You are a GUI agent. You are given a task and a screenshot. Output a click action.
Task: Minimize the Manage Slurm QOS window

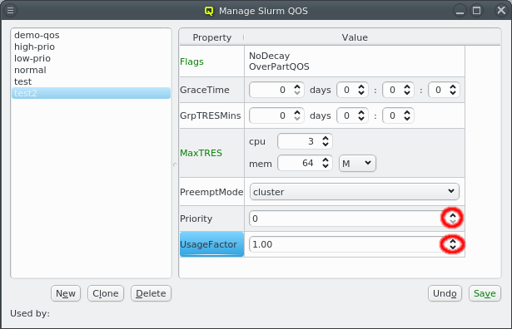tap(460, 11)
